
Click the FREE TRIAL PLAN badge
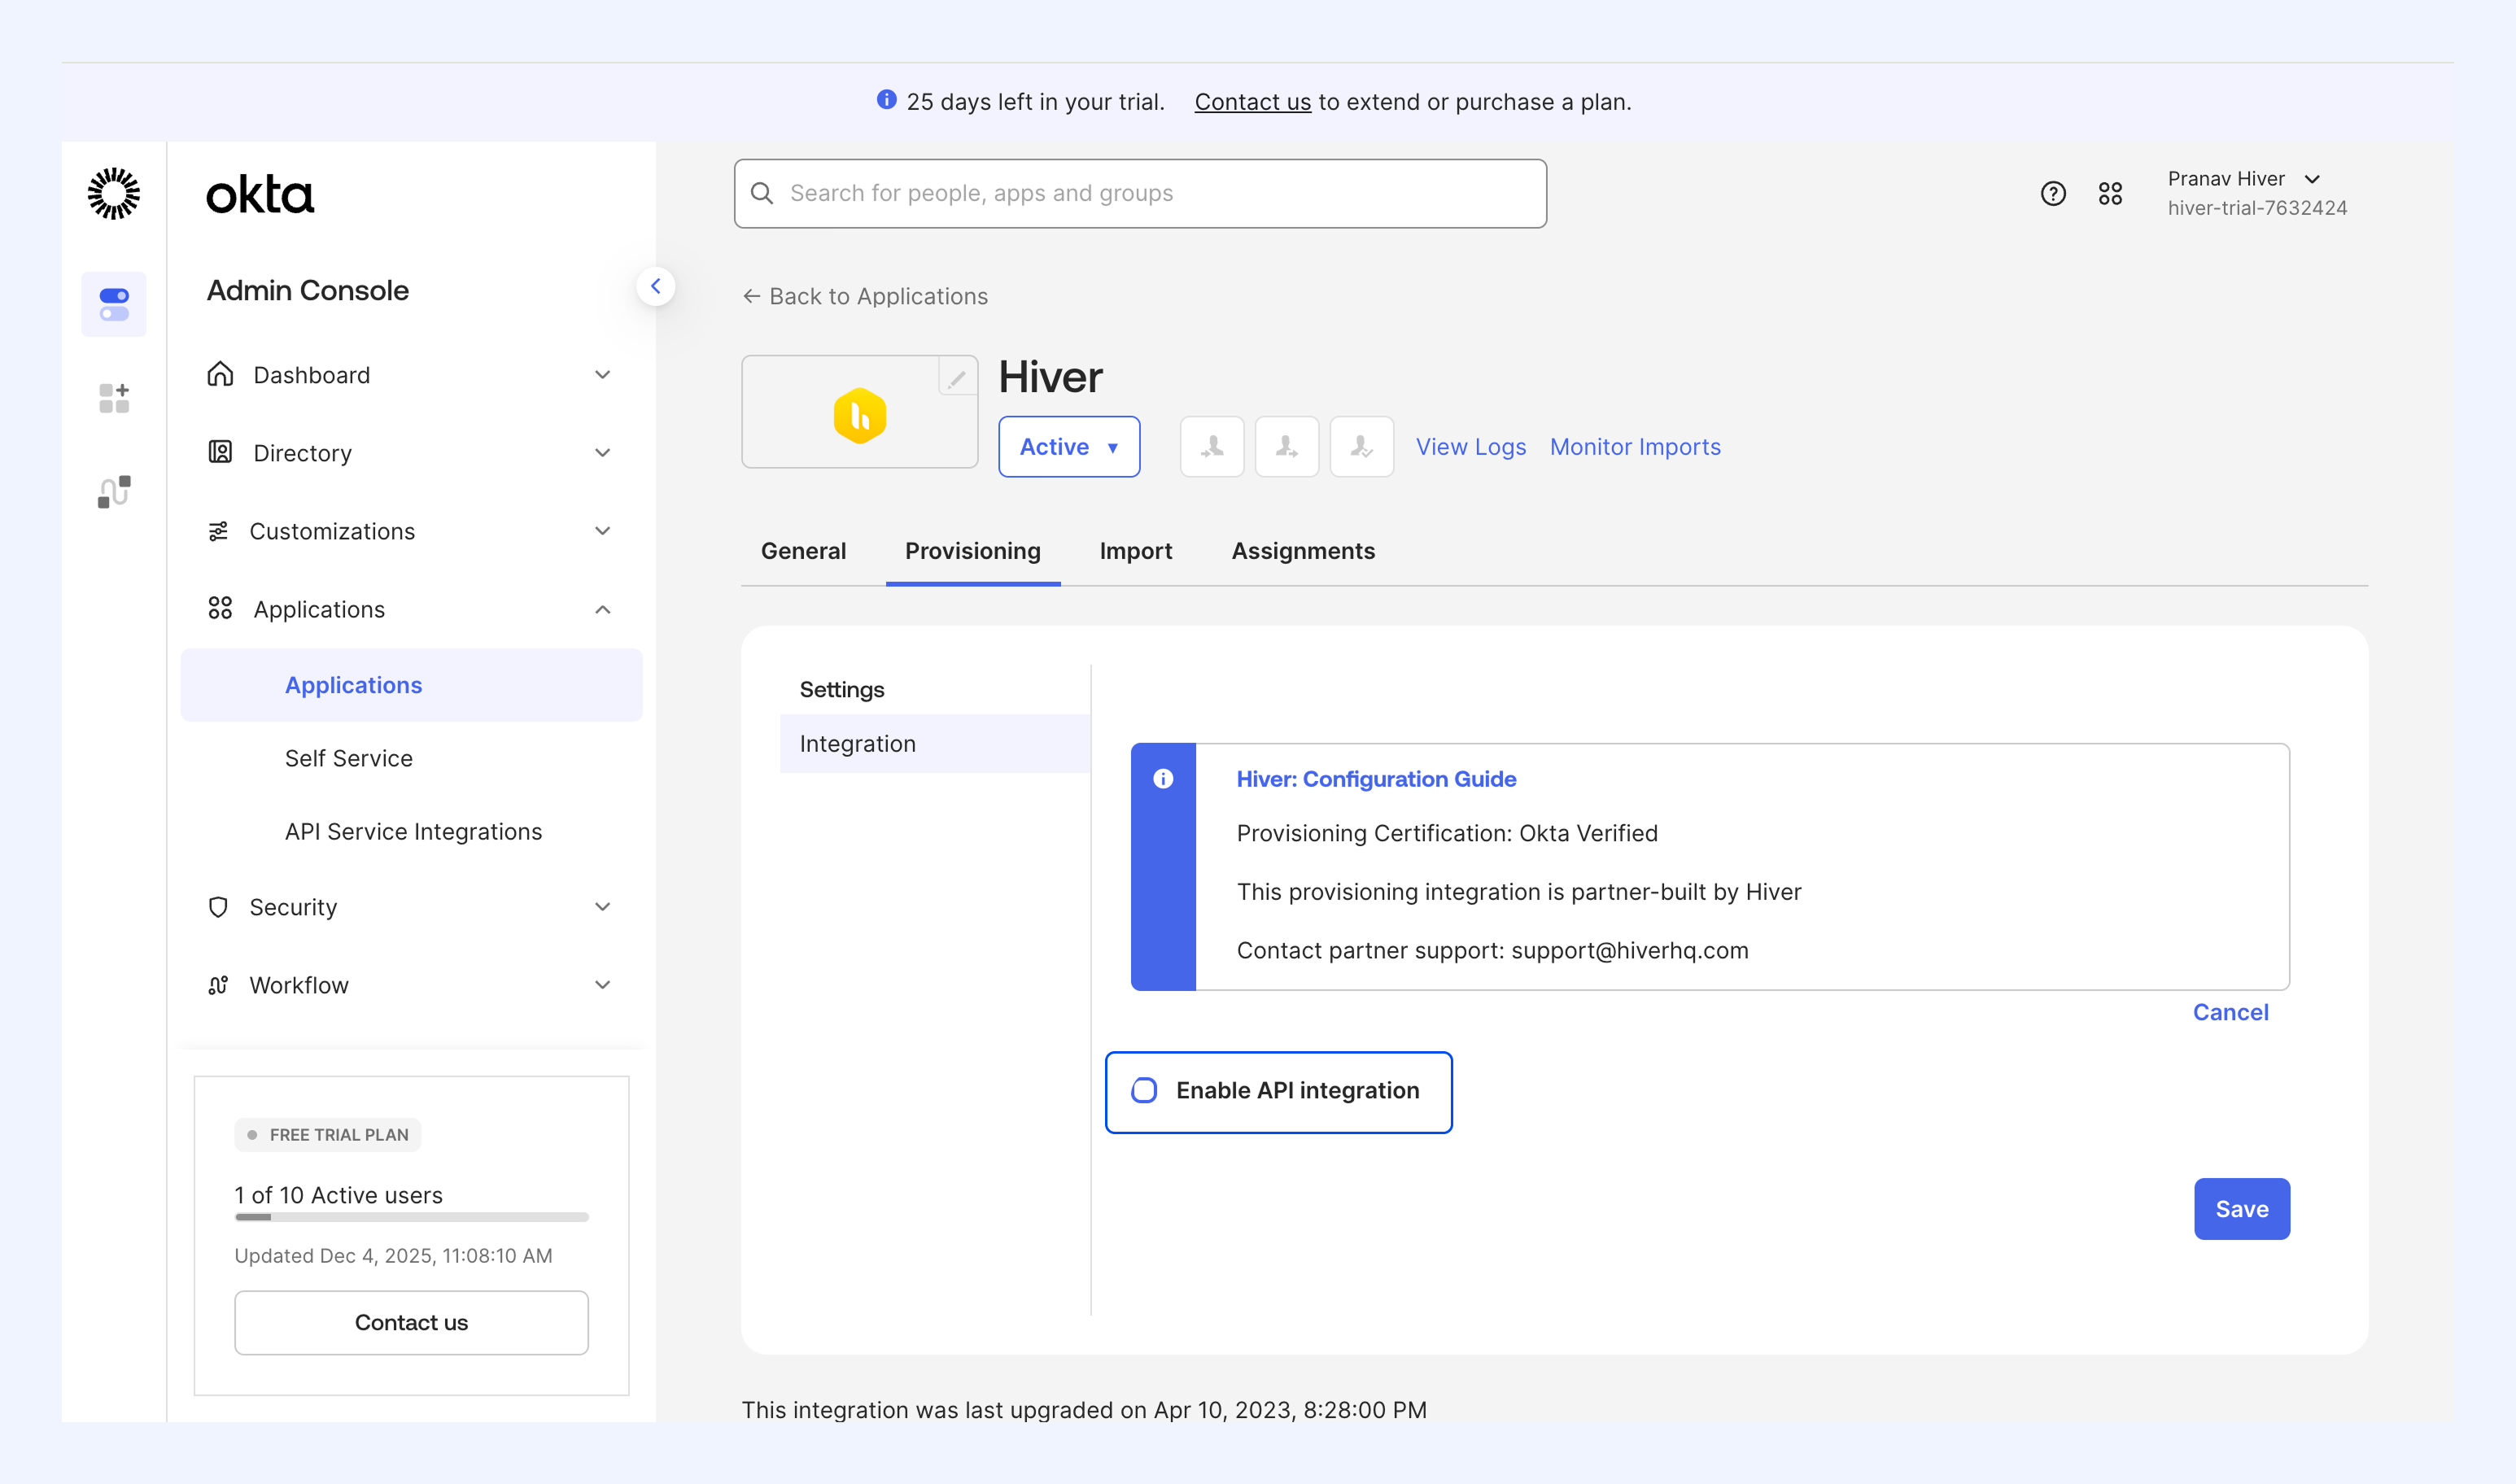pos(327,1135)
